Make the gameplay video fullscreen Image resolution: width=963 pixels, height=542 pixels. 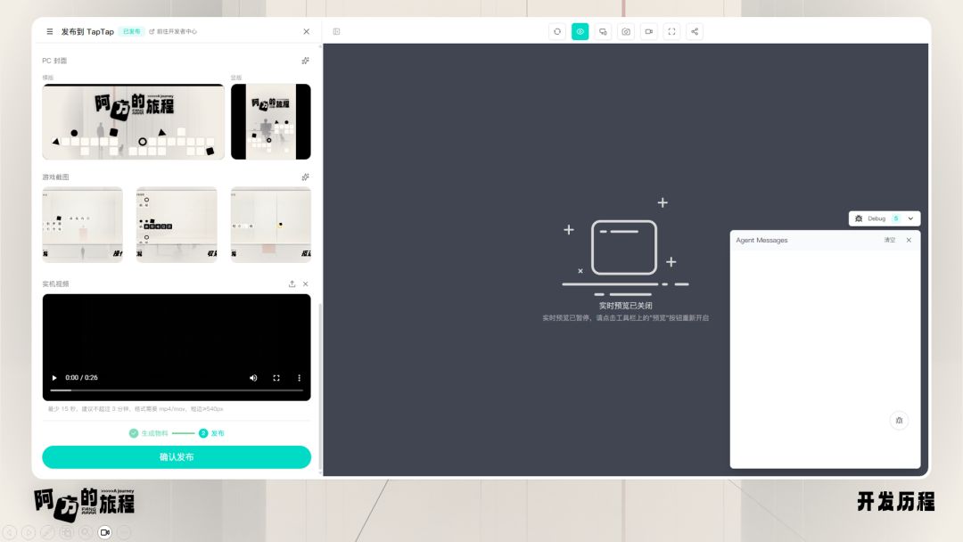[x=276, y=377]
